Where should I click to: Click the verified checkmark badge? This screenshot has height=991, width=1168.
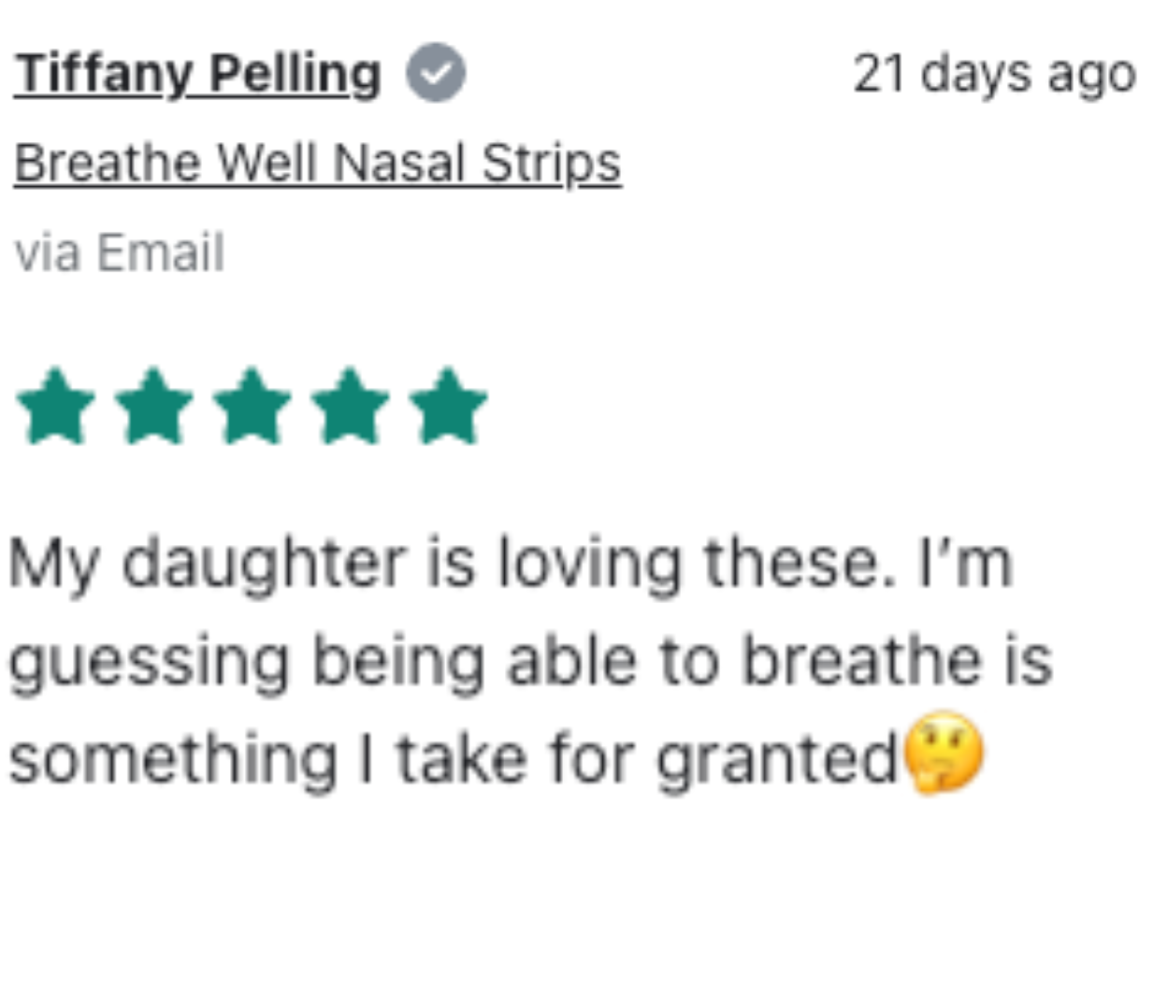435,73
